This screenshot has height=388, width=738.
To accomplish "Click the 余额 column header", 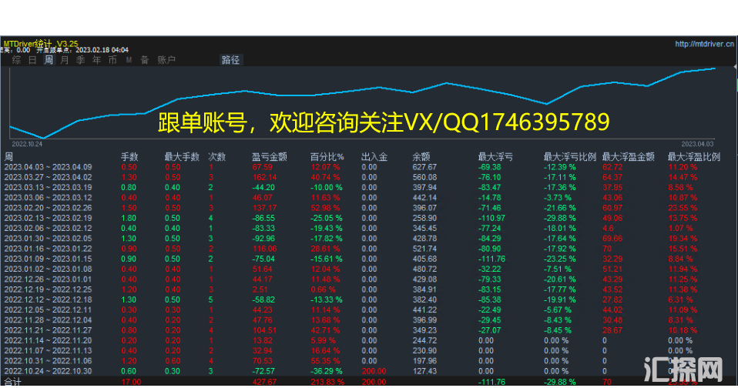I will coord(421,157).
